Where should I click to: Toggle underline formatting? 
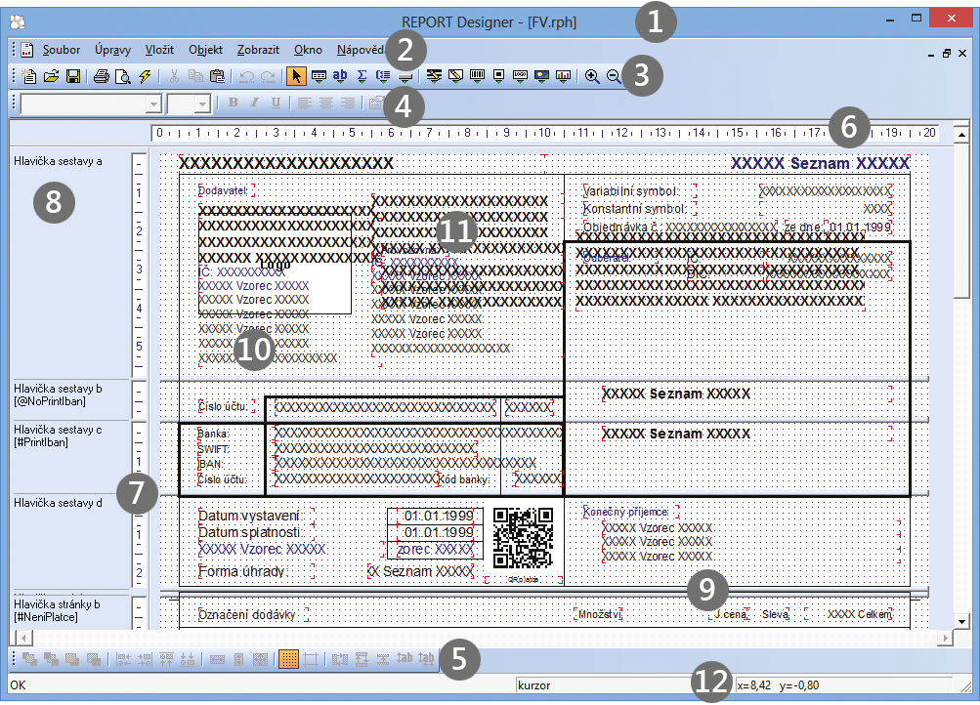pyautogui.click(x=276, y=103)
